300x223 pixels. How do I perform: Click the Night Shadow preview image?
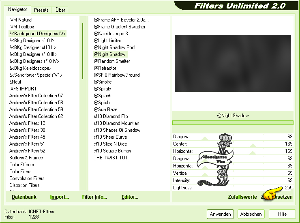pos(233,63)
